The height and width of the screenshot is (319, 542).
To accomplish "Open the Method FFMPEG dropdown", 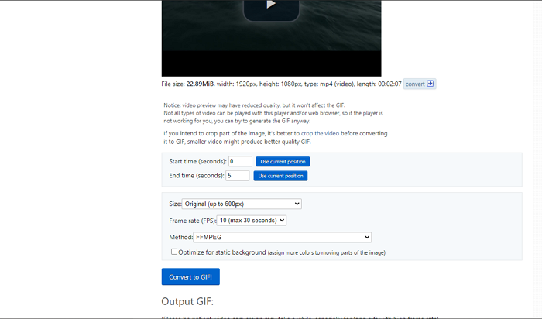I will point(282,237).
